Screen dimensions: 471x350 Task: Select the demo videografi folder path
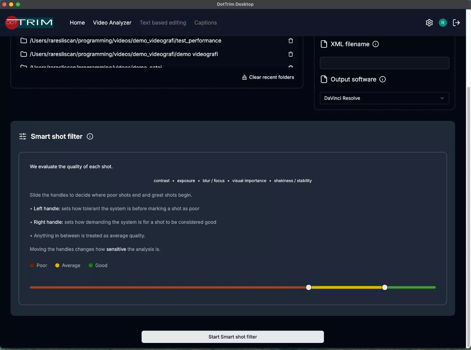pos(124,54)
